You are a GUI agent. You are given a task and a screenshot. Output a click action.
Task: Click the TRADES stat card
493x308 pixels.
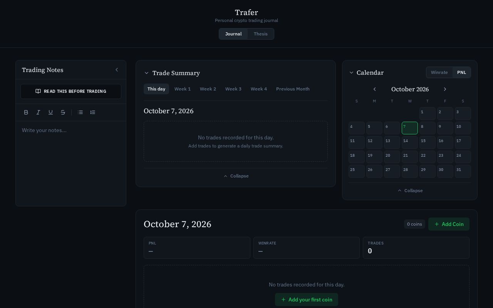pos(416,248)
